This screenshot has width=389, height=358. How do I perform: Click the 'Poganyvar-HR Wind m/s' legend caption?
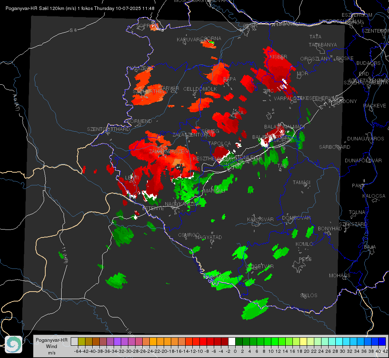[52, 346]
